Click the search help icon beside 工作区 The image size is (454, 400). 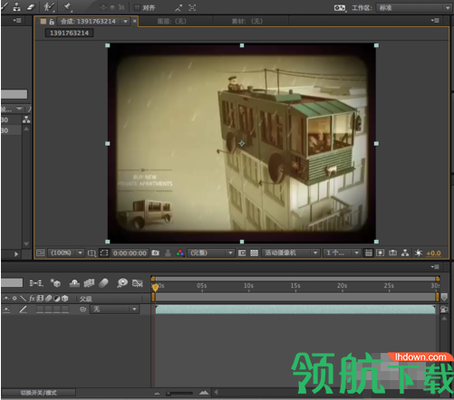[x=340, y=8]
